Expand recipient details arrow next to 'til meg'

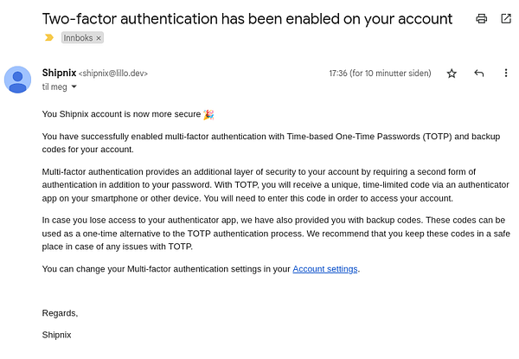point(74,87)
